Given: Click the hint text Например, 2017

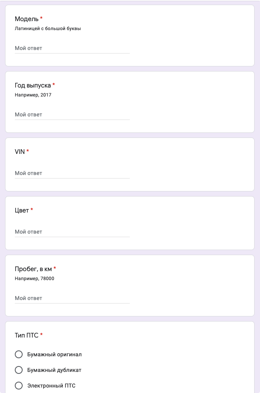Looking at the screenshot, I should click(x=33, y=95).
